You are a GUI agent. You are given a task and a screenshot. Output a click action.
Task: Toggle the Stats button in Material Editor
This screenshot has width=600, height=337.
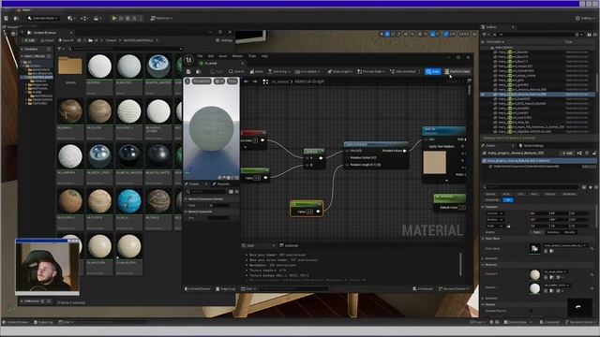coord(433,71)
